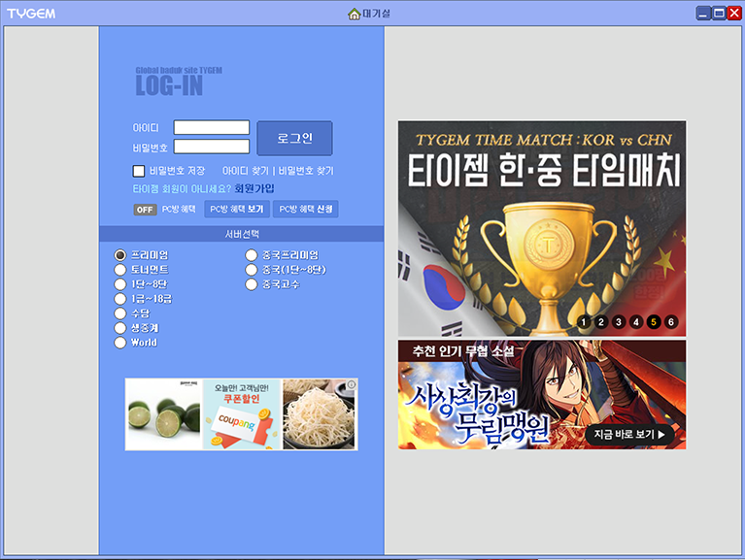Select the 프리미엄 server radio button
This screenshot has height=560, width=745.
pos(120,255)
